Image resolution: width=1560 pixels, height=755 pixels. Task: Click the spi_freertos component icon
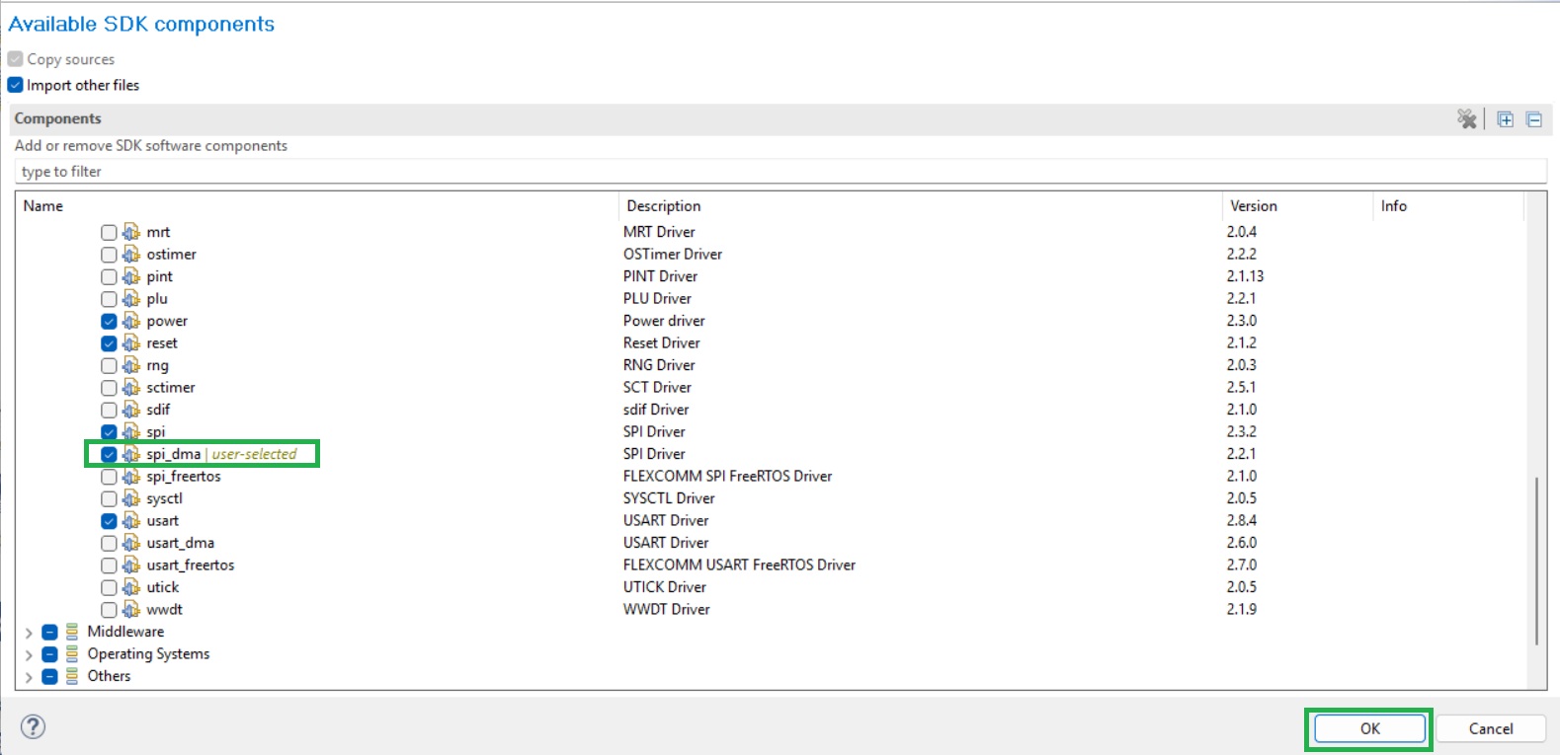pos(131,477)
